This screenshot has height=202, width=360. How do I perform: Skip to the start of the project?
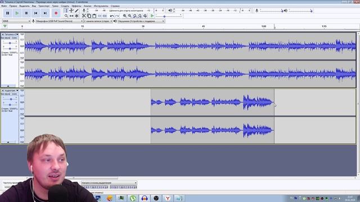(36, 13)
